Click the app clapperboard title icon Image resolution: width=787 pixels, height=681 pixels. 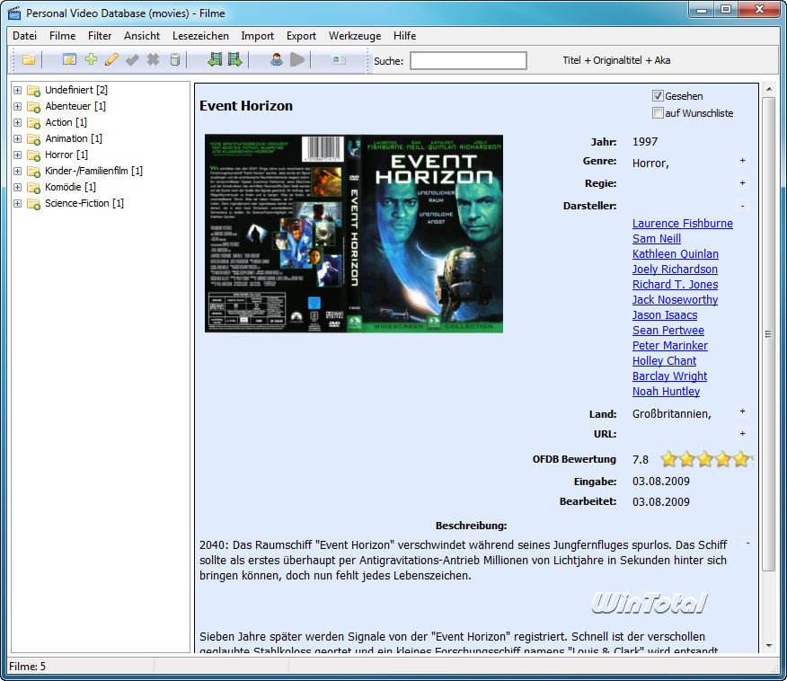[14, 13]
